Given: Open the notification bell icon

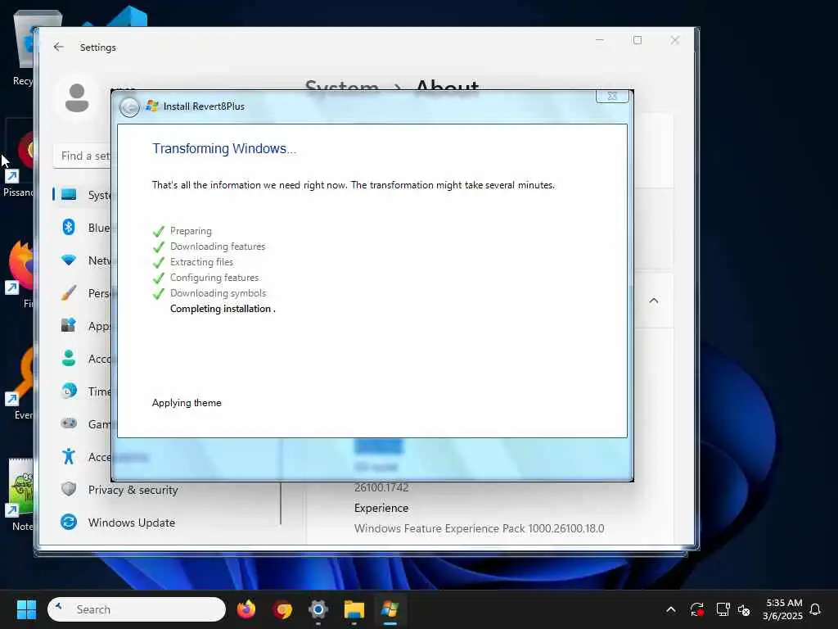Looking at the screenshot, I should [x=815, y=609].
